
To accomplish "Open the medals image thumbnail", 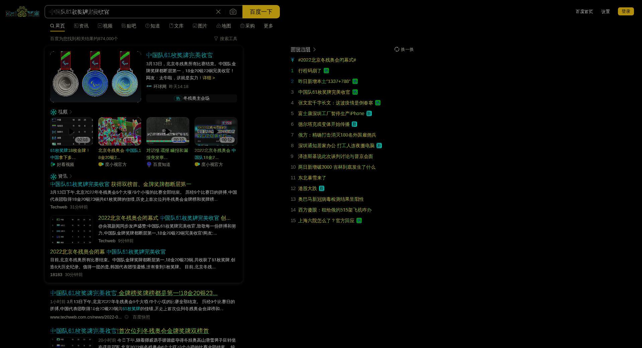I will click(x=96, y=77).
